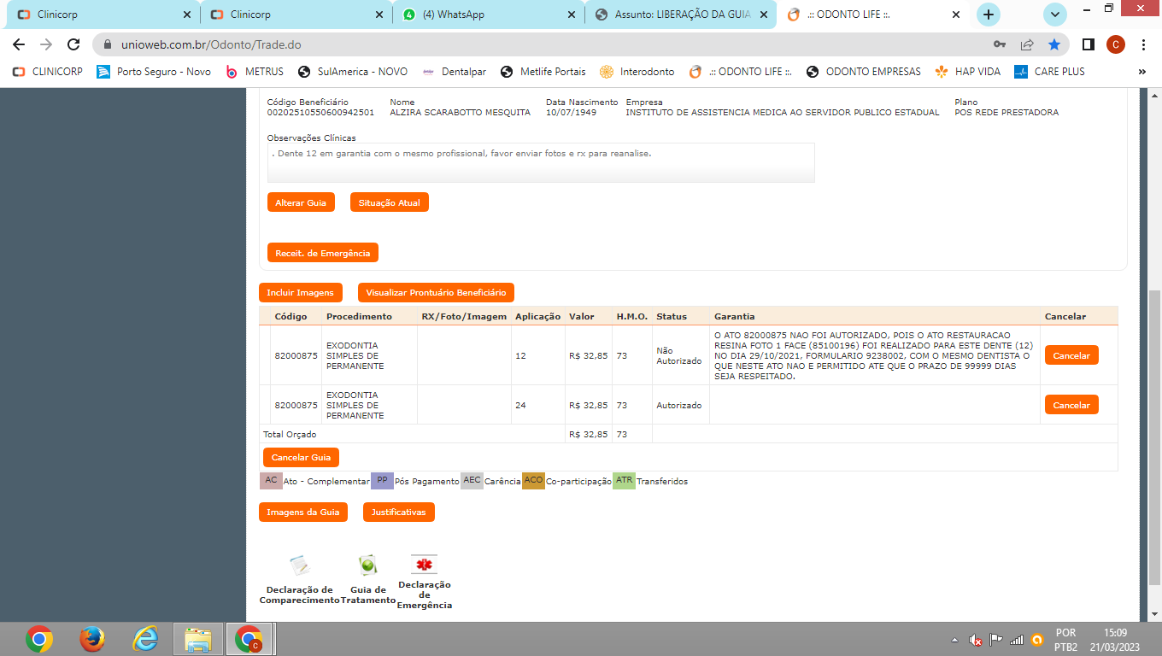Click the PP Pós Pagamento swatch

382,480
